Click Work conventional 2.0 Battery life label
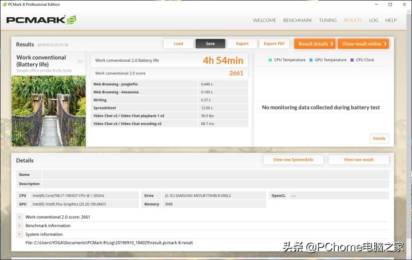The image size is (412, 260). 127,60
